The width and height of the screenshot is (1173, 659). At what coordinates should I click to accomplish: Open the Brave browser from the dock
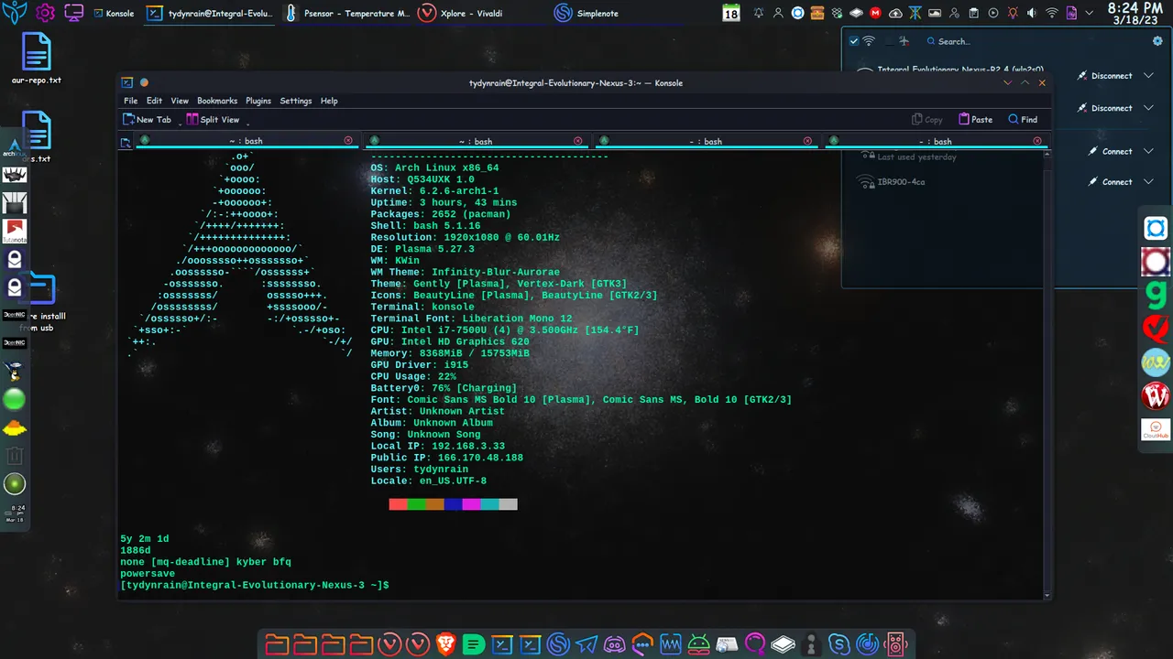click(x=445, y=644)
